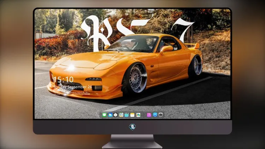Open the blue App Store icon
The image size is (265, 149).
click(x=155, y=115)
